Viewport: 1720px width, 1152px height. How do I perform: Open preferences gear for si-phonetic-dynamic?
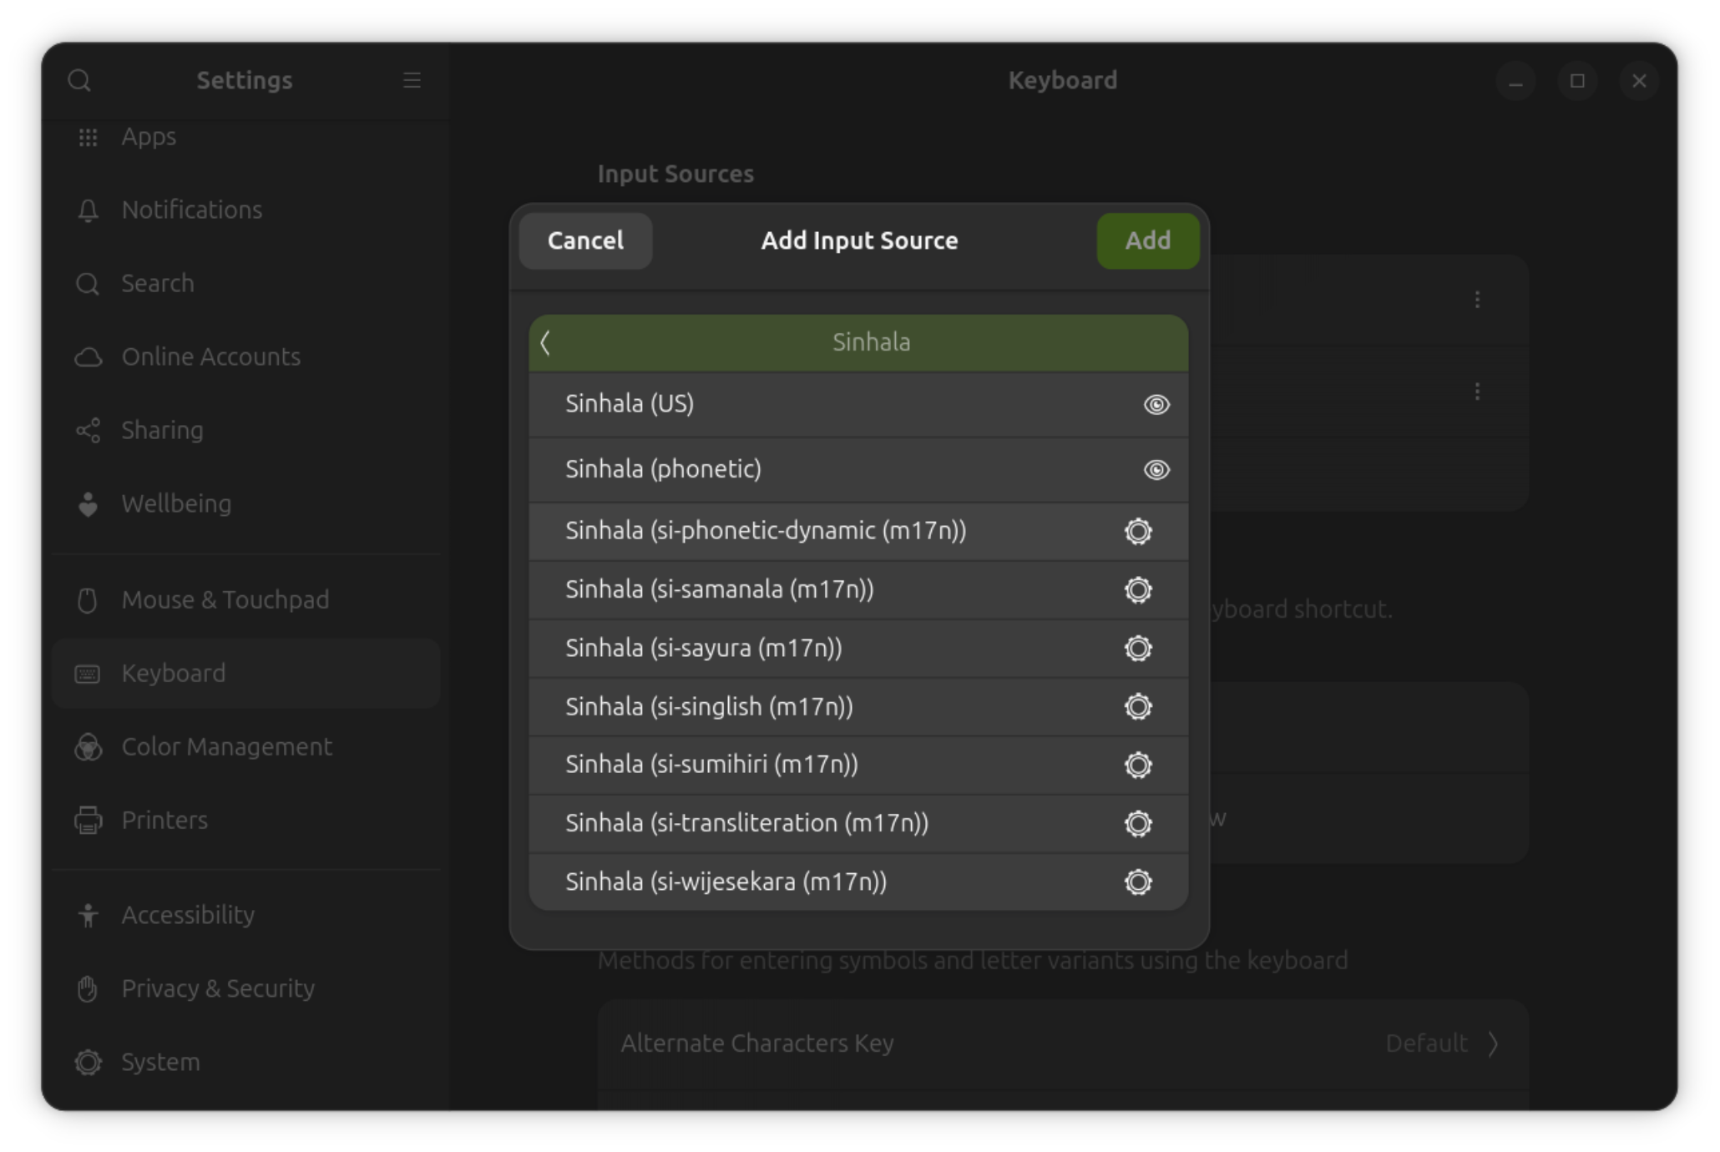pyautogui.click(x=1138, y=531)
